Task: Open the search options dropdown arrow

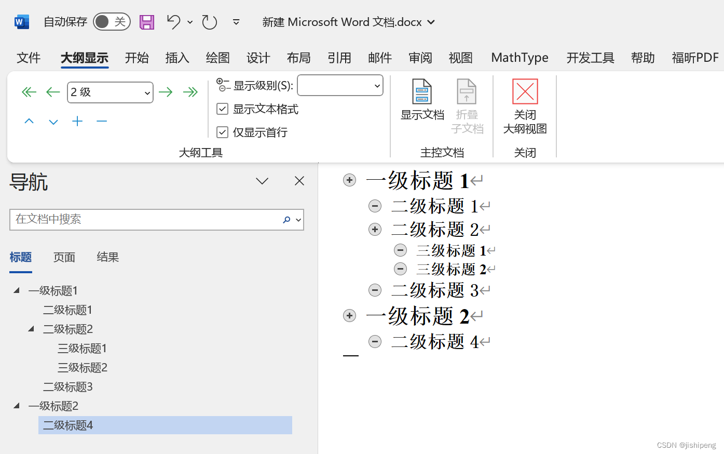Action: pos(298,220)
